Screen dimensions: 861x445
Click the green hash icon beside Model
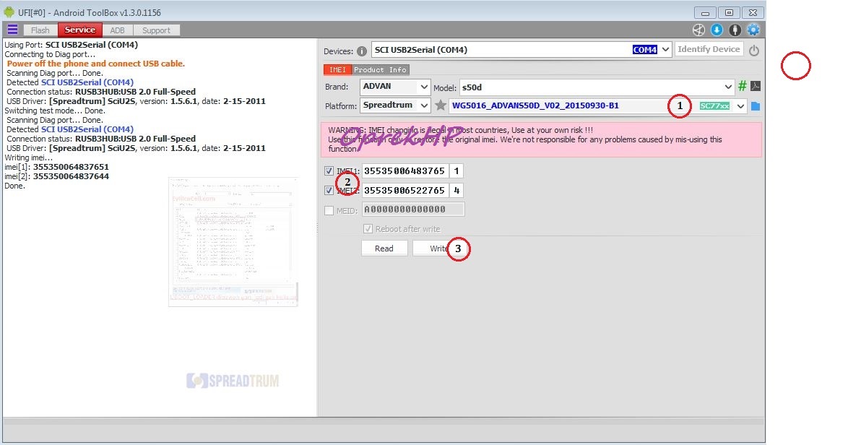click(x=743, y=86)
